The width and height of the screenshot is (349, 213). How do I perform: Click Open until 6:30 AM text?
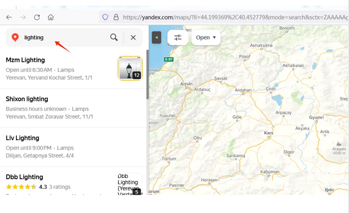pyautogui.click(x=29, y=70)
